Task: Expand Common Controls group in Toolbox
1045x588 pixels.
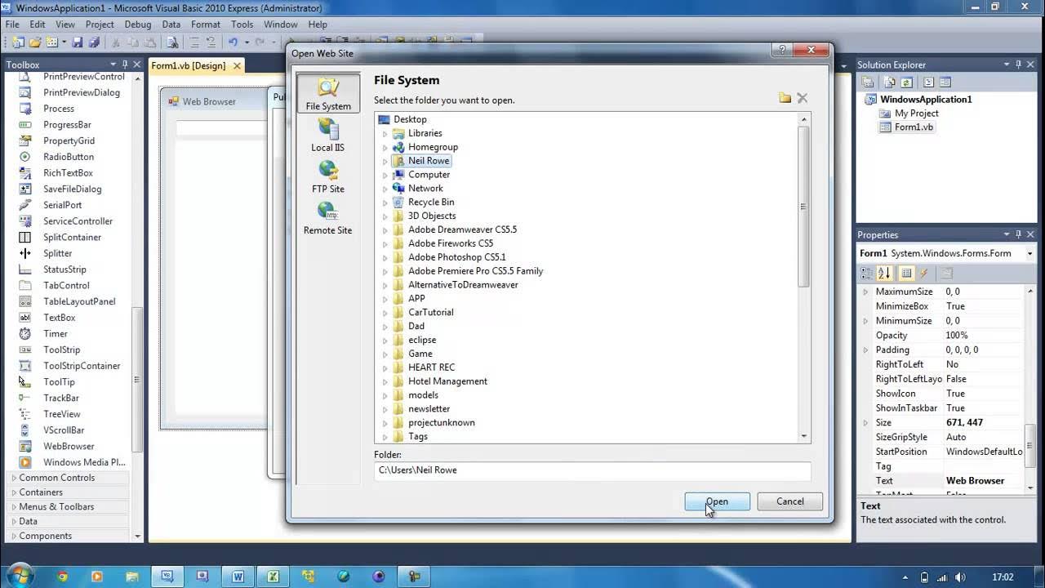Action: point(14,478)
